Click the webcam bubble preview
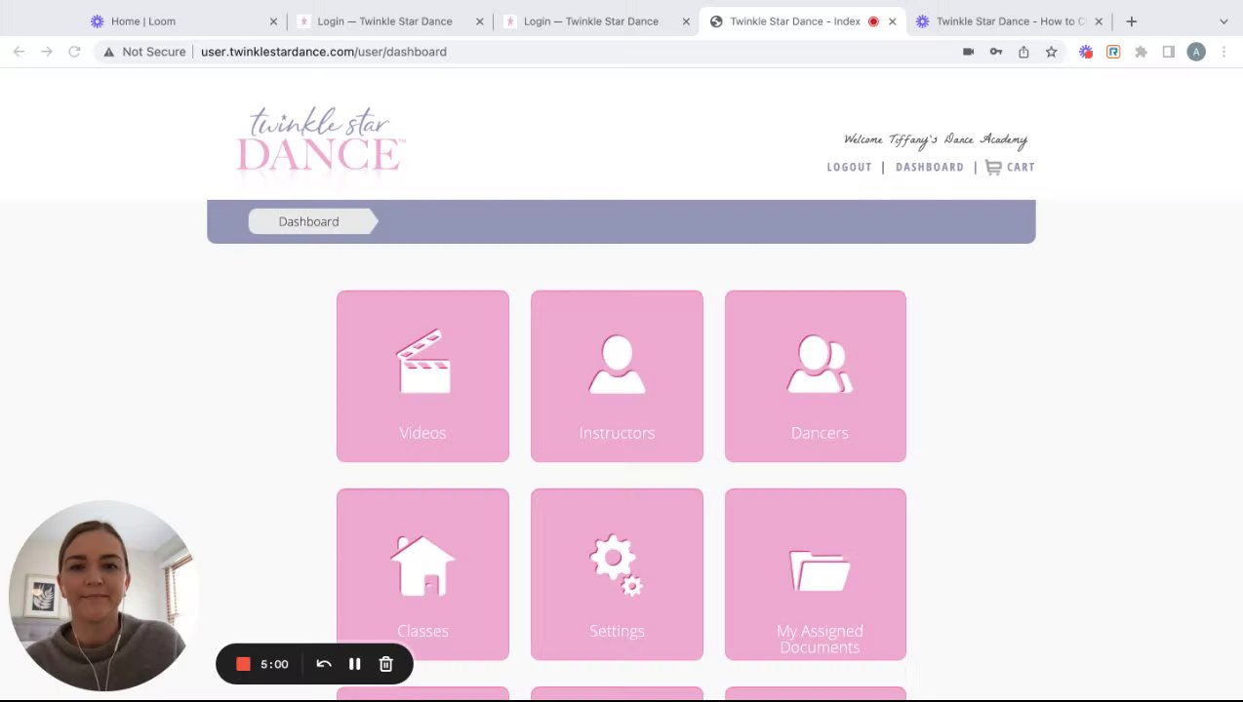The image size is (1243, 702). (x=102, y=596)
